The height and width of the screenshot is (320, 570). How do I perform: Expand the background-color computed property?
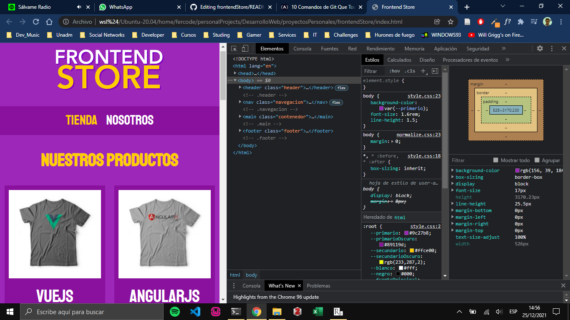453,170
